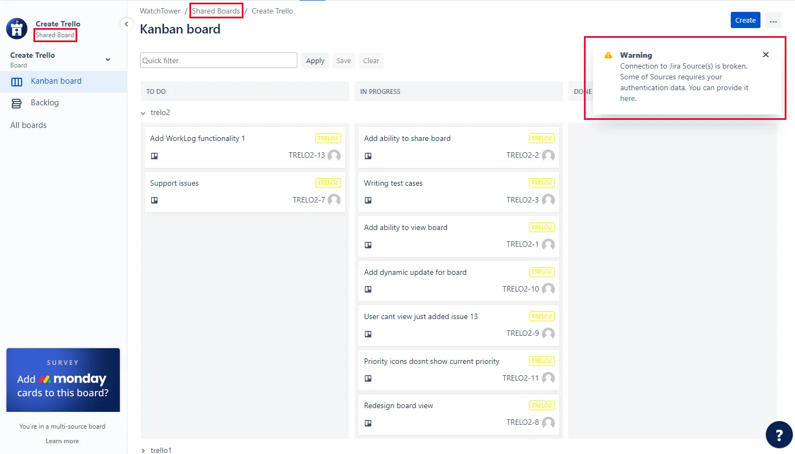This screenshot has width=795, height=454.
Task: Open the three-dots more options menu
Action: [x=773, y=21]
